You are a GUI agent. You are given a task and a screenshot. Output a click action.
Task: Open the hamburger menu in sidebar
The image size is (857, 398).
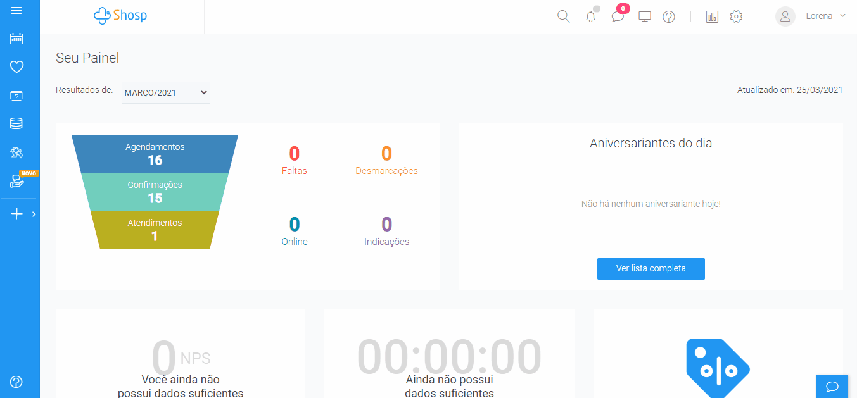tap(17, 11)
